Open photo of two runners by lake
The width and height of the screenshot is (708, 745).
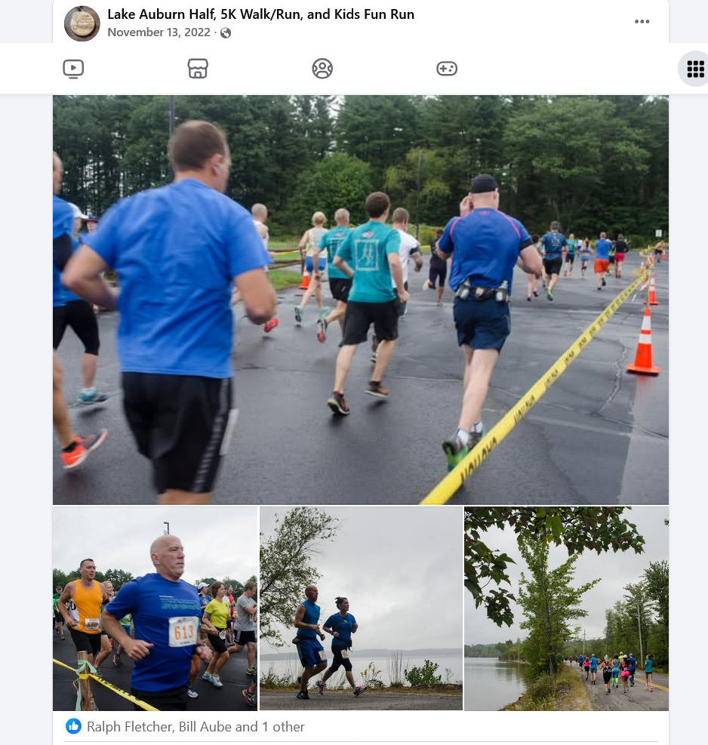361,608
